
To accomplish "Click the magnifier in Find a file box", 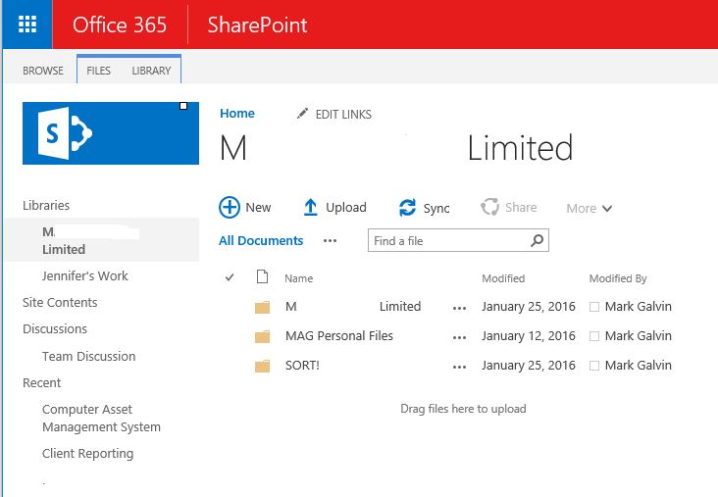I will [538, 240].
